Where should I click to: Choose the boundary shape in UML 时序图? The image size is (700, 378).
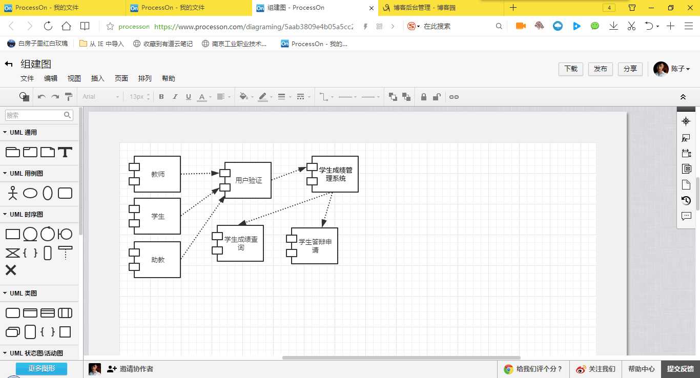click(x=65, y=235)
